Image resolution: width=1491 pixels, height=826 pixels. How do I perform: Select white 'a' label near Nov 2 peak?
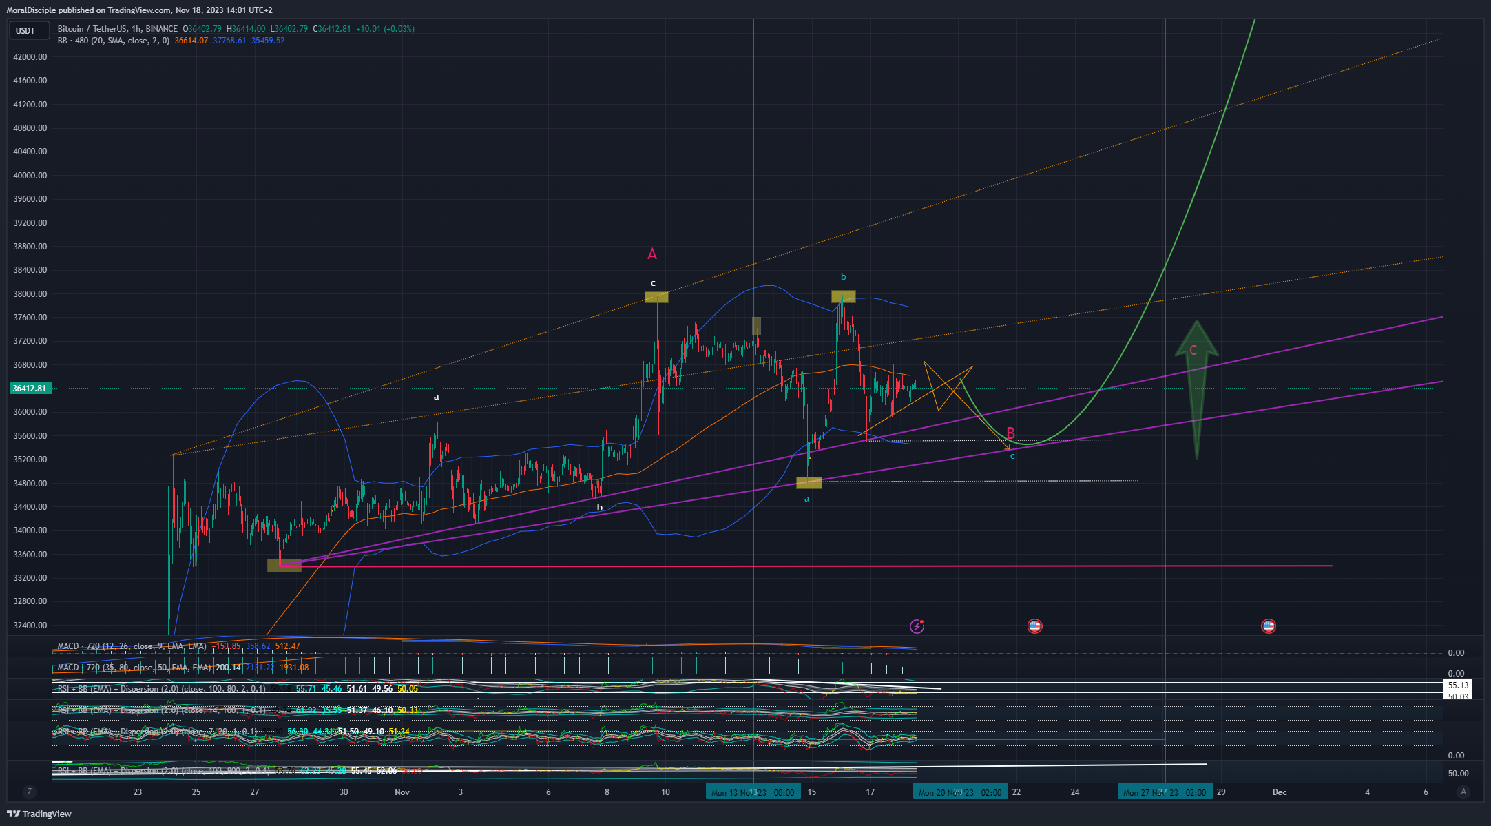click(x=436, y=397)
